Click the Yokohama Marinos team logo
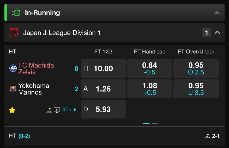This screenshot has width=229, height=148. pos(13,88)
